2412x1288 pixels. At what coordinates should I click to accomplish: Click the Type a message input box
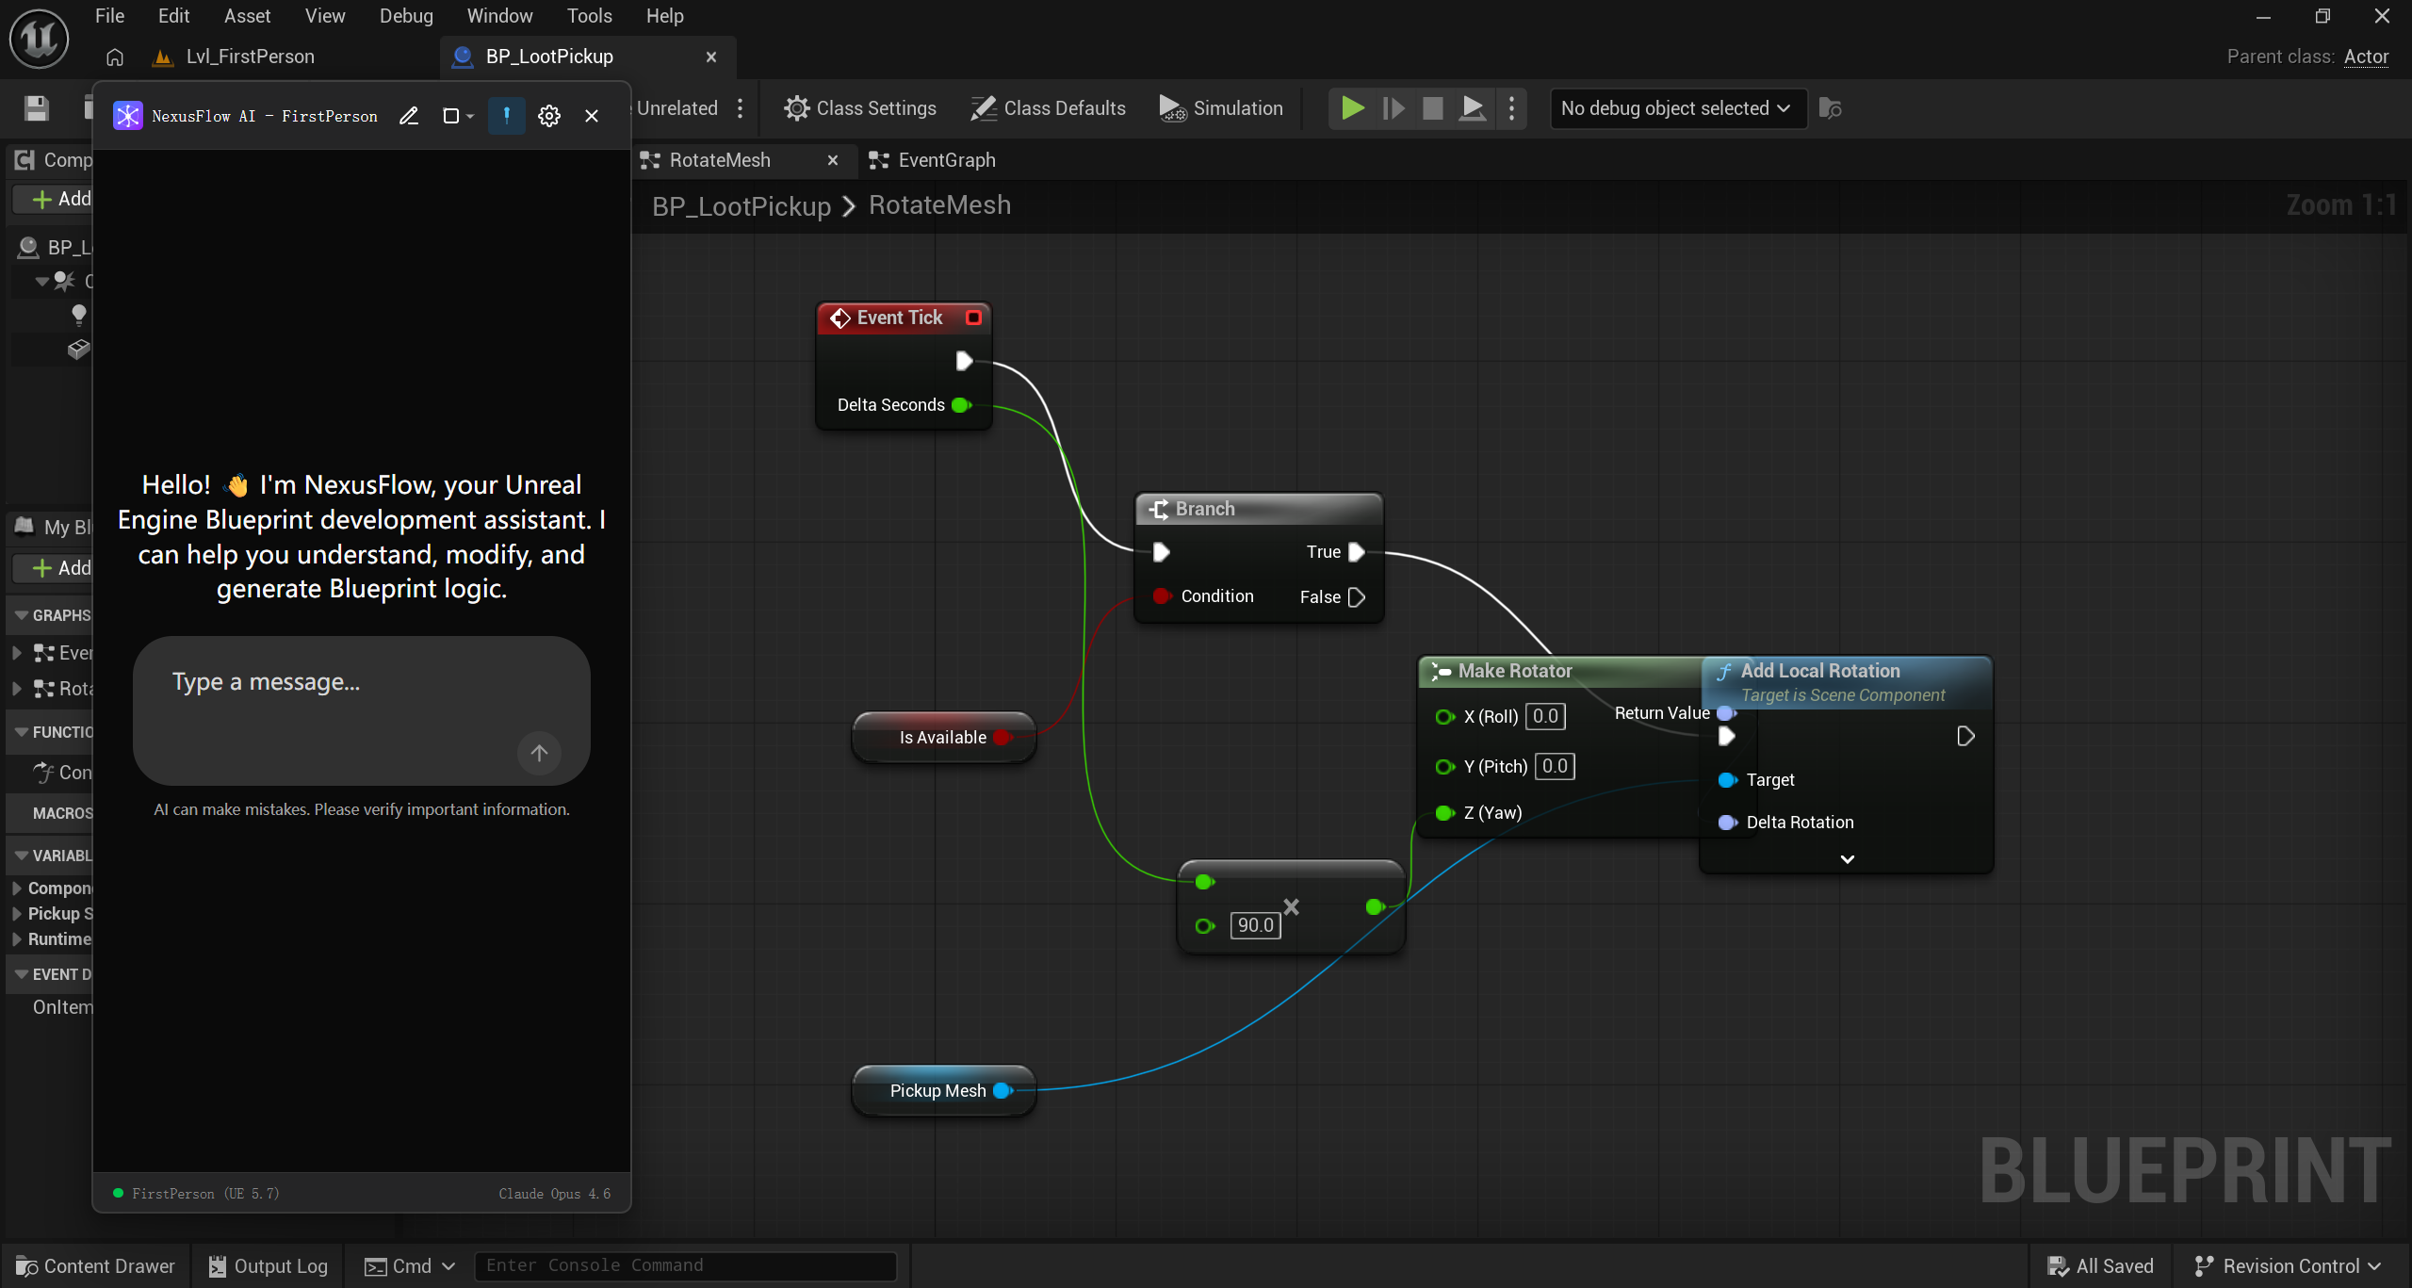pyautogui.click(x=362, y=710)
